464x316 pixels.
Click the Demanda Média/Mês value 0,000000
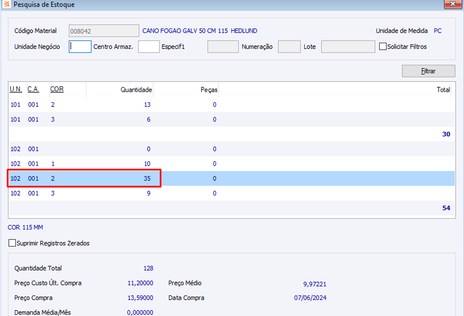click(x=140, y=313)
